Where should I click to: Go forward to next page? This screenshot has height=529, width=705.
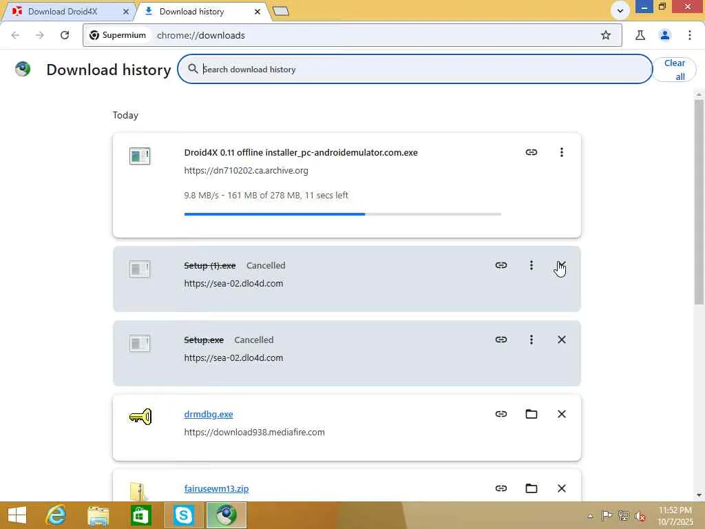(x=39, y=35)
